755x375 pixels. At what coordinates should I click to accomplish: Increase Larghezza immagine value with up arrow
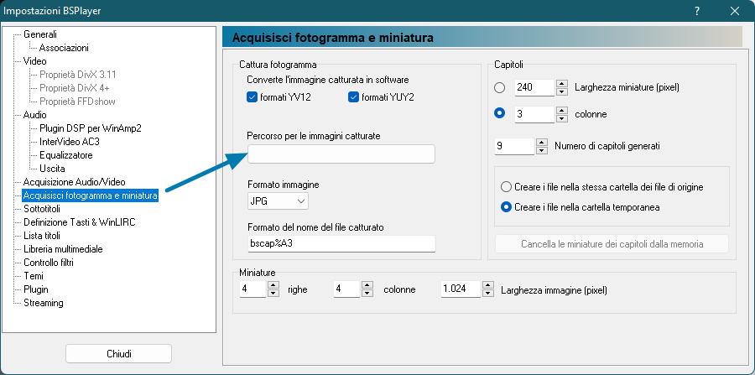click(x=488, y=285)
